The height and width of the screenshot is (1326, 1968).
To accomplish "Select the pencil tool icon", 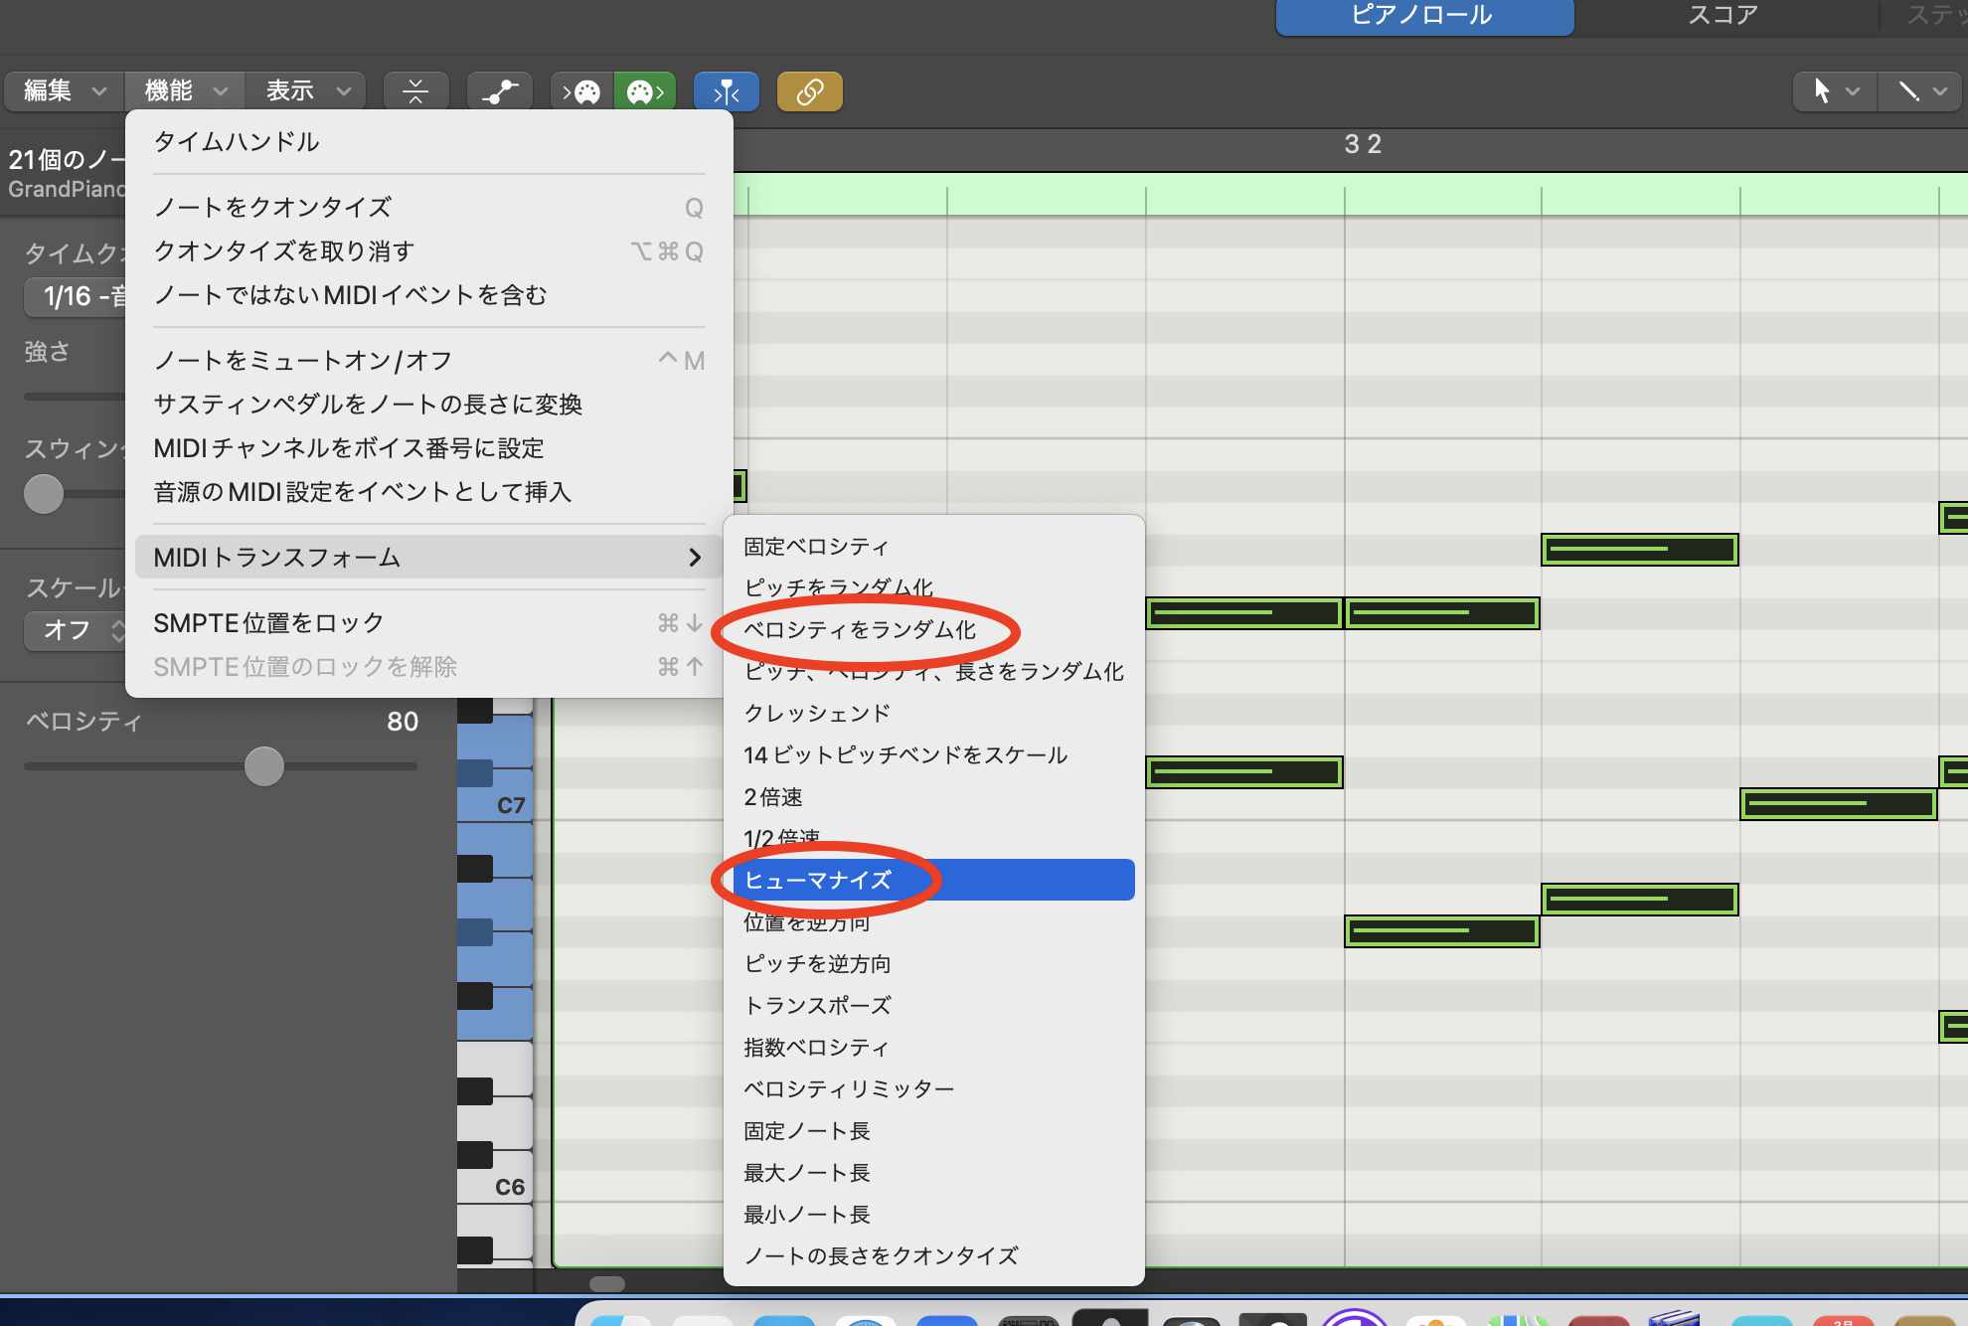I will click(x=1908, y=91).
